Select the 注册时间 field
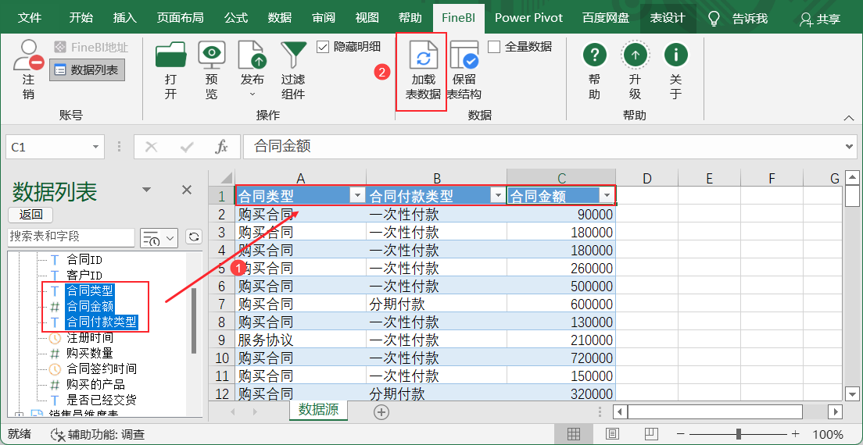Image resolution: width=863 pixels, height=445 pixels. click(90, 338)
